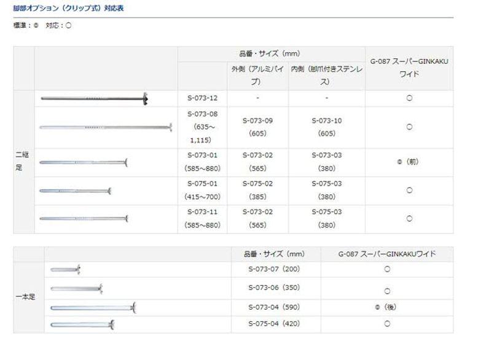Click the S-073-11 leg image
The width and height of the screenshot is (478, 338).
coord(84,219)
